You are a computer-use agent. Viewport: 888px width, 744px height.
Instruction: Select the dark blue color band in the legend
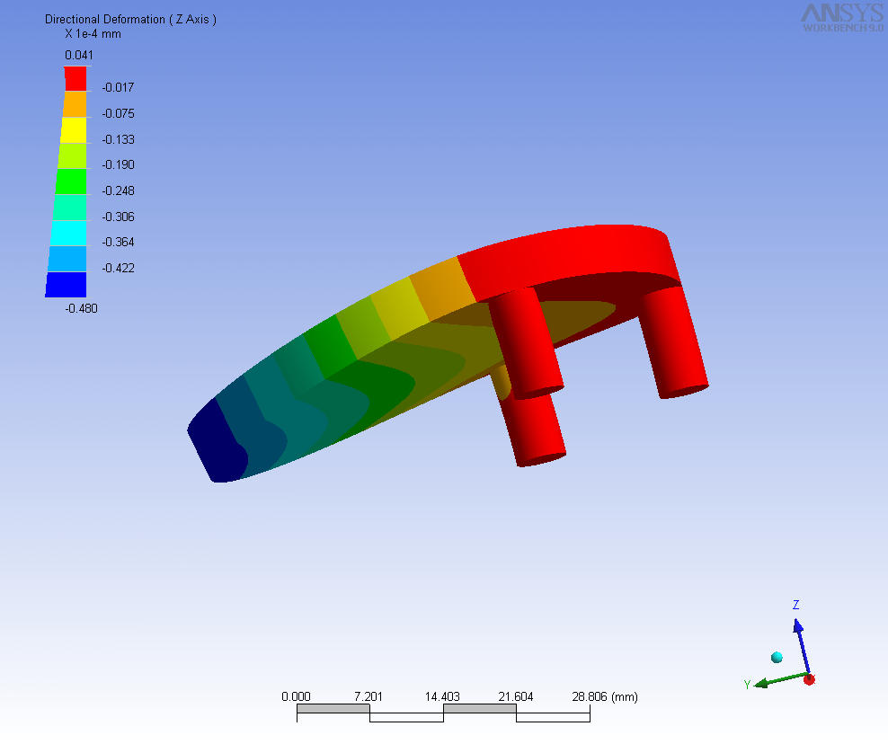coord(67,285)
